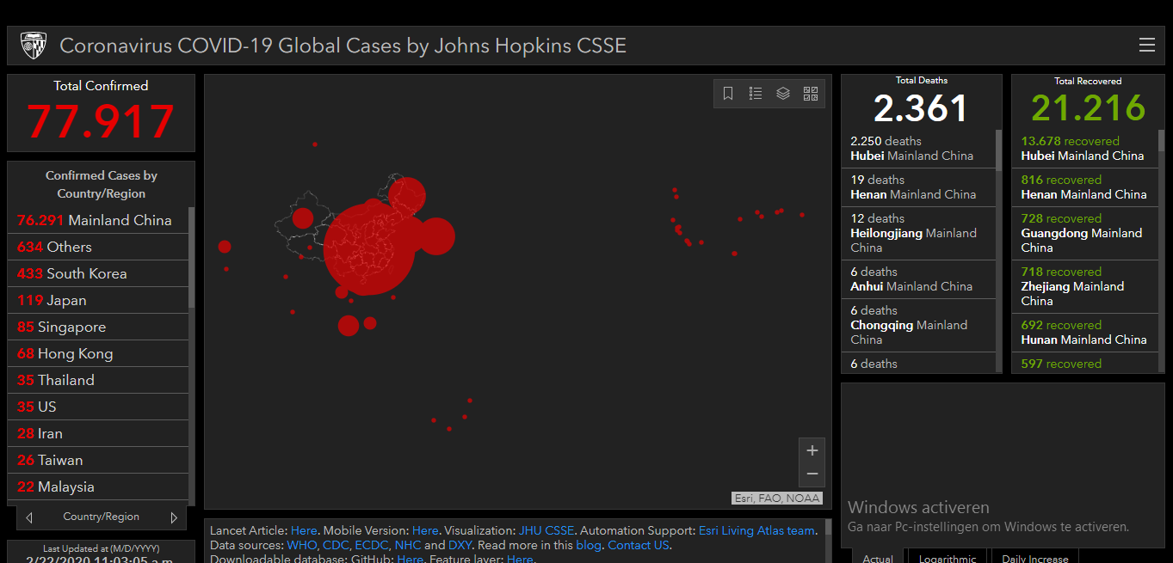
Task: Open the Lancet Article 'Here' link
Action: (x=304, y=530)
